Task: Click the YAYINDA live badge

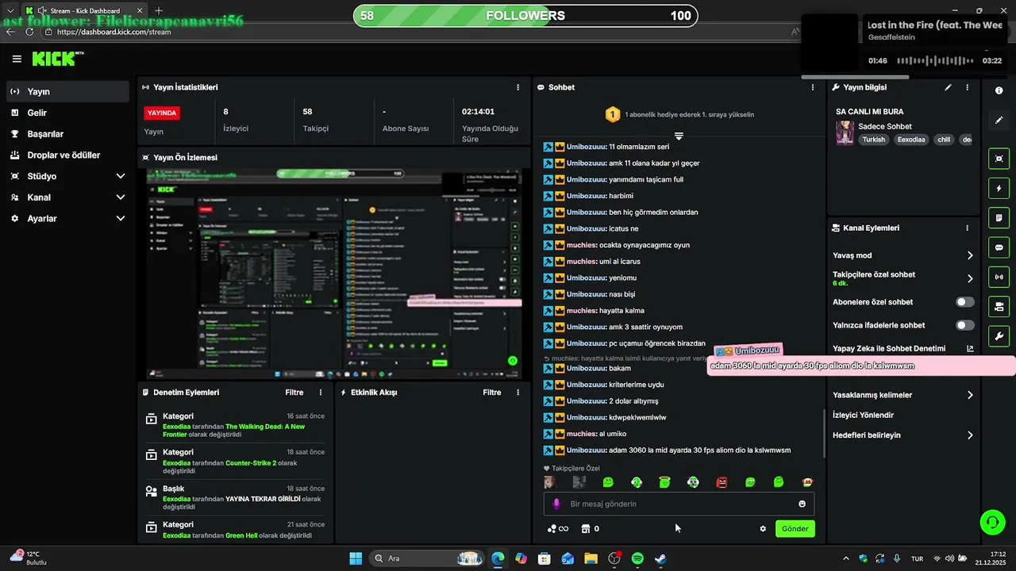Action: point(162,113)
